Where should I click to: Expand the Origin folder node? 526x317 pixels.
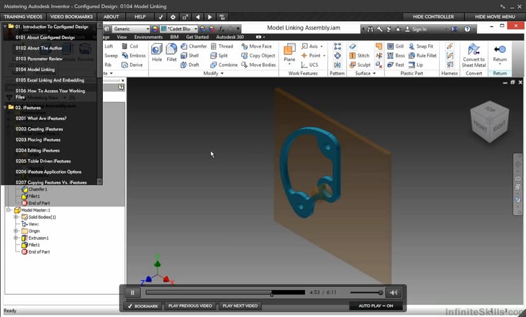15,231
